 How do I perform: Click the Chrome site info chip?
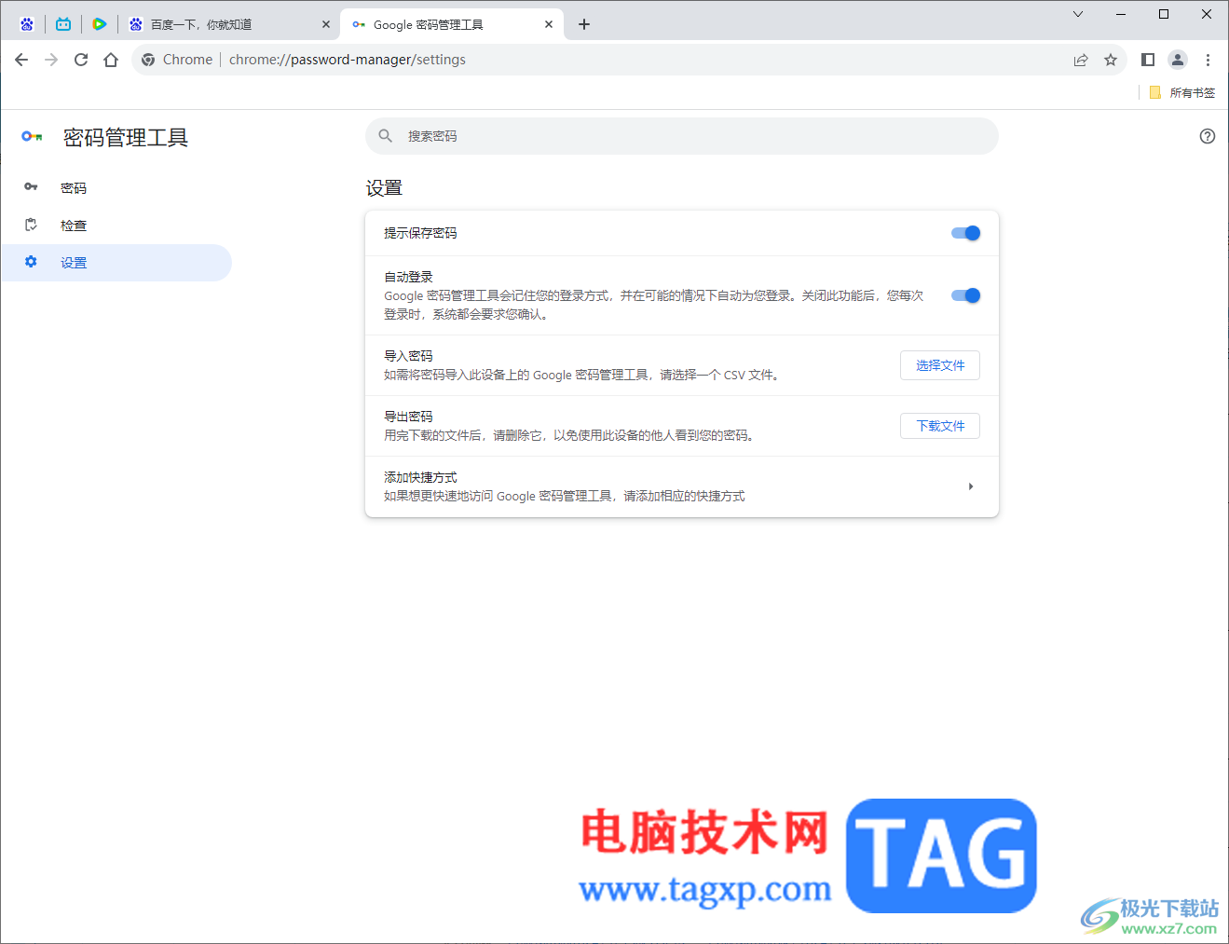pyautogui.click(x=177, y=60)
